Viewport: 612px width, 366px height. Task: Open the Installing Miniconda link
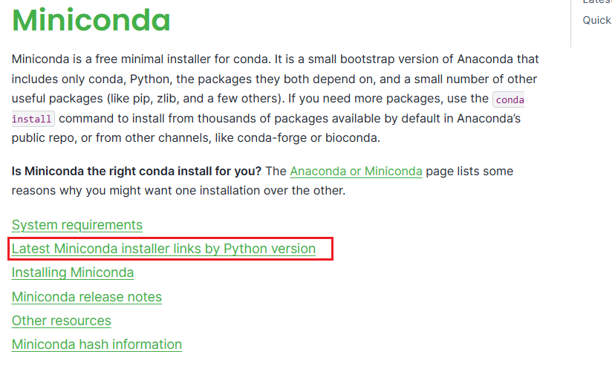tap(73, 272)
